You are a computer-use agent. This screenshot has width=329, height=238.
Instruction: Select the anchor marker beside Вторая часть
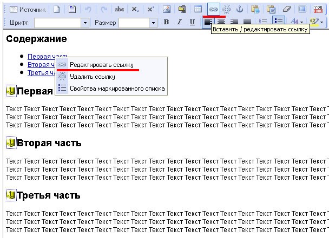pos(11,143)
